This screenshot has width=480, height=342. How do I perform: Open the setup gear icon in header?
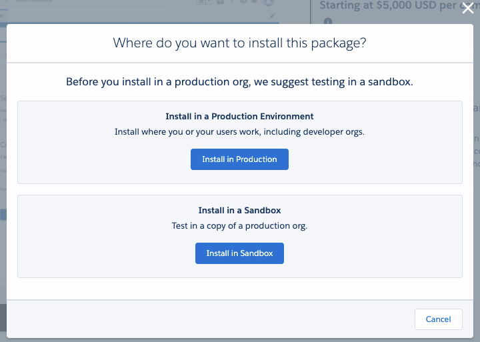[243, 1]
